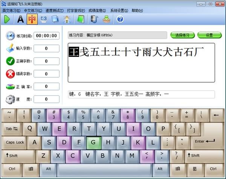Click the icon beside 正确率
Screen dimensions: 226x179
click(11, 87)
